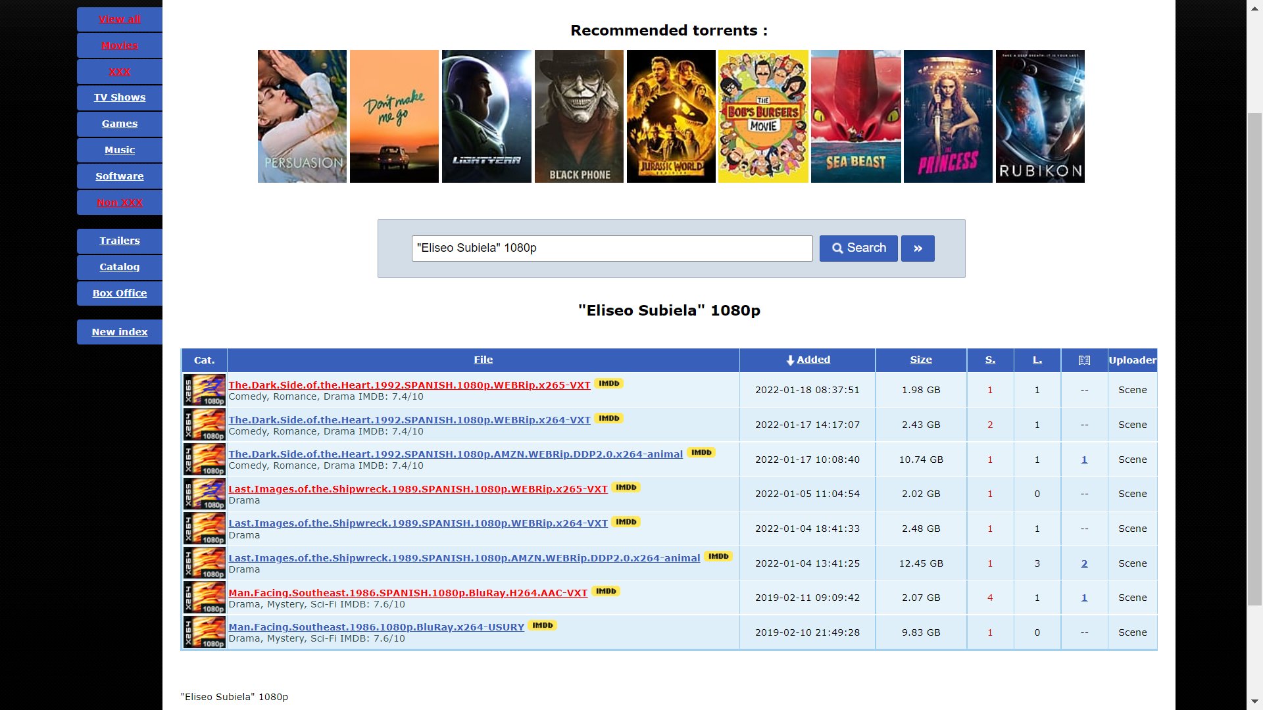The image size is (1263, 710).
Task: Open Don't Make Me Go poster
Action: click(x=394, y=116)
